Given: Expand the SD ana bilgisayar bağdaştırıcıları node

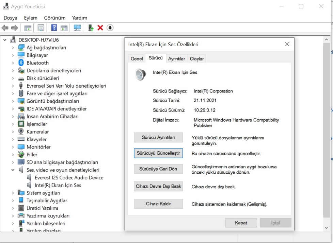Looking at the screenshot, I should coord(13,162).
